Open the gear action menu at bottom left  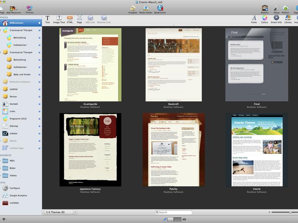tap(4, 219)
